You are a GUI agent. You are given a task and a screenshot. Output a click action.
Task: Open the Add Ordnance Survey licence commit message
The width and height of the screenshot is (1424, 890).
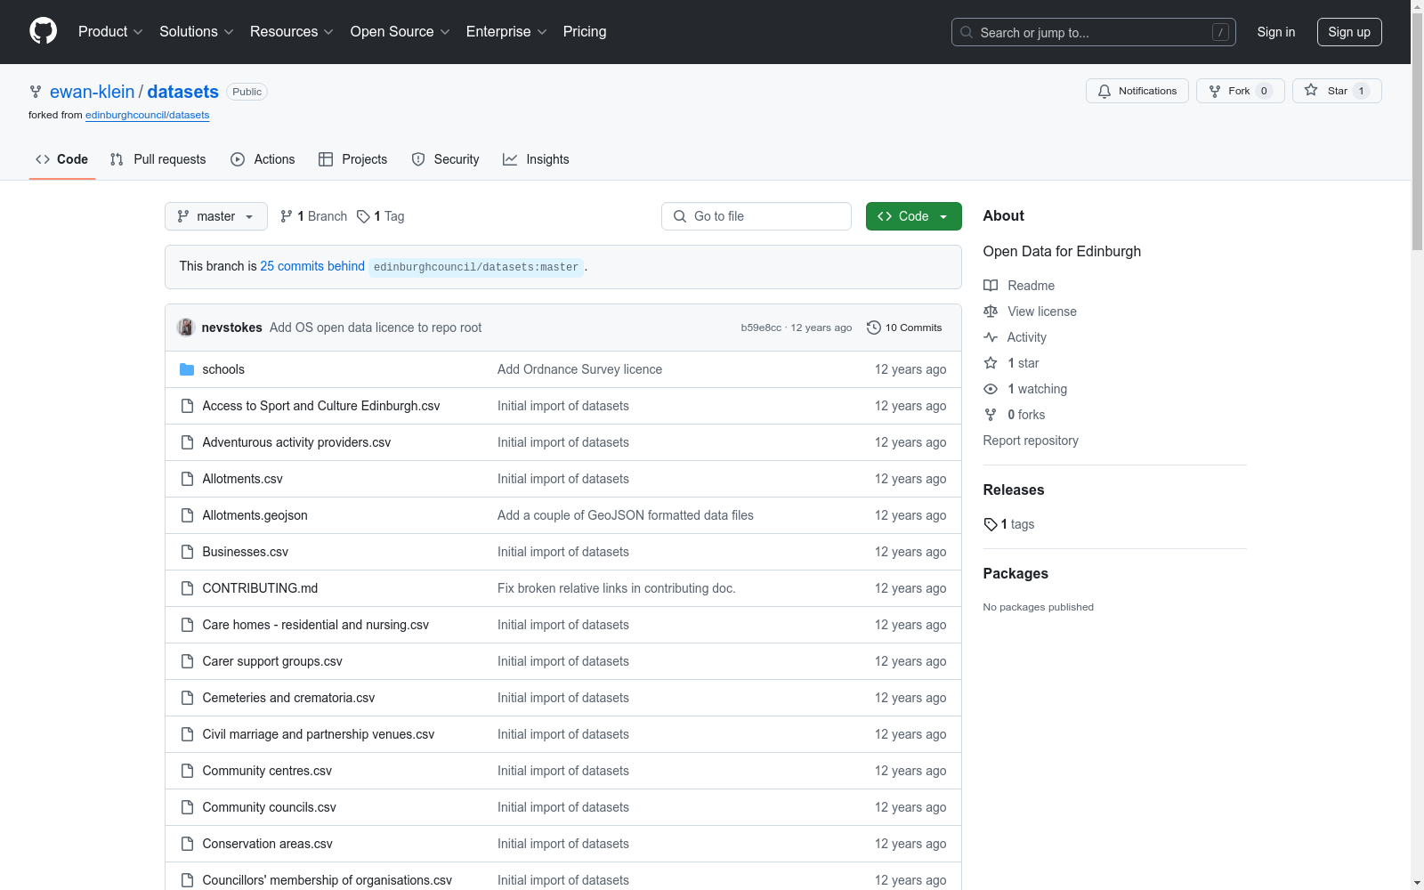click(579, 369)
